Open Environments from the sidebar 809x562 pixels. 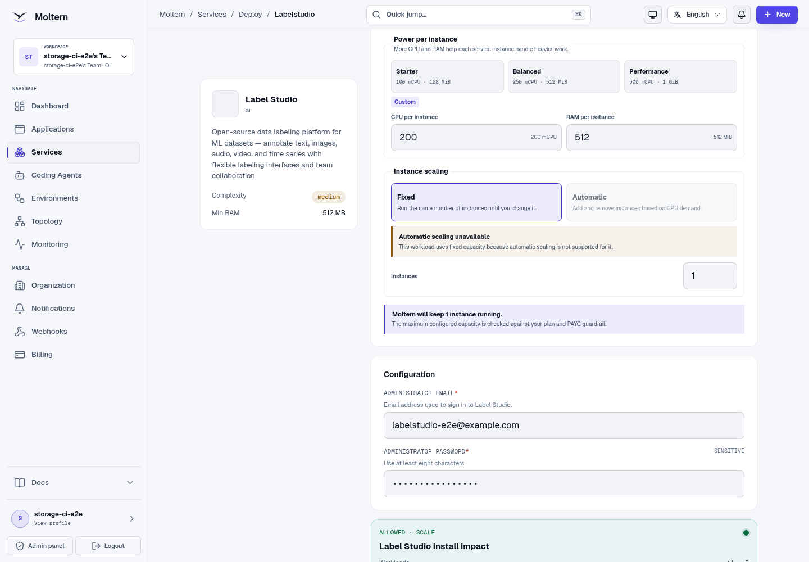pyautogui.click(x=73, y=198)
